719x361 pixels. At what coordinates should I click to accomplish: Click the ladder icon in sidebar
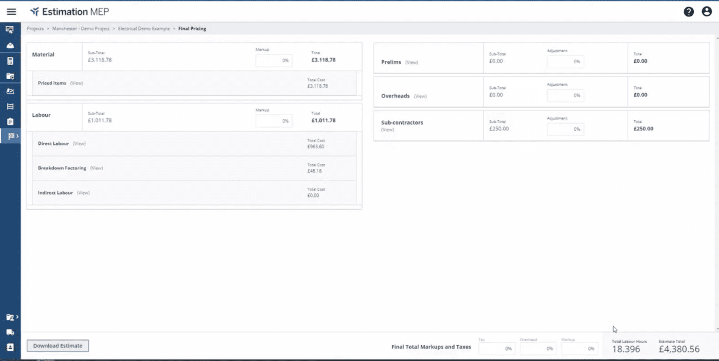(10, 106)
